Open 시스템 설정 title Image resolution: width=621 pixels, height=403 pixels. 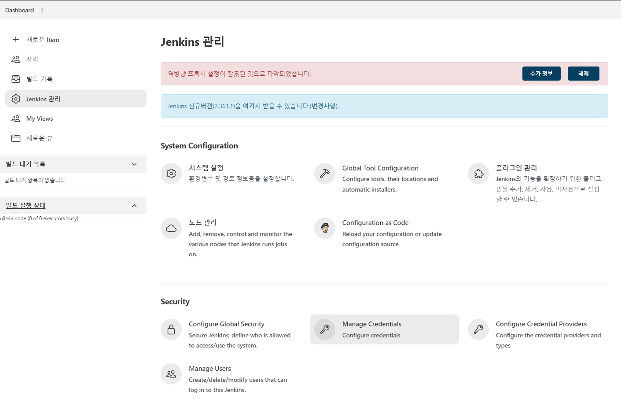point(206,168)
